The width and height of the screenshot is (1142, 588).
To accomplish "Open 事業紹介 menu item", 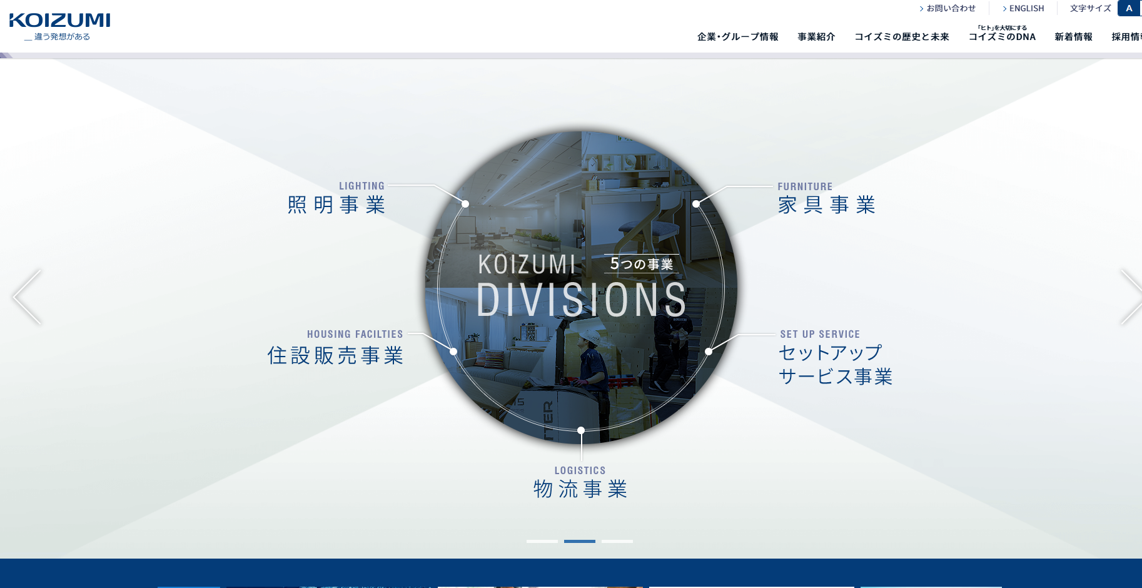I will coord(816,37).
